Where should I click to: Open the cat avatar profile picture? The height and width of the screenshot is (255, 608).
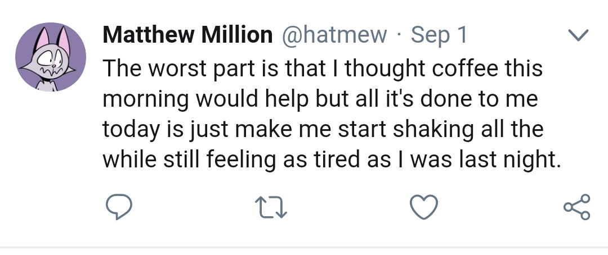51,57
